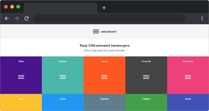Minimize the window with yellow button
Screen dimensions: 209x111
tap(12, 7)
